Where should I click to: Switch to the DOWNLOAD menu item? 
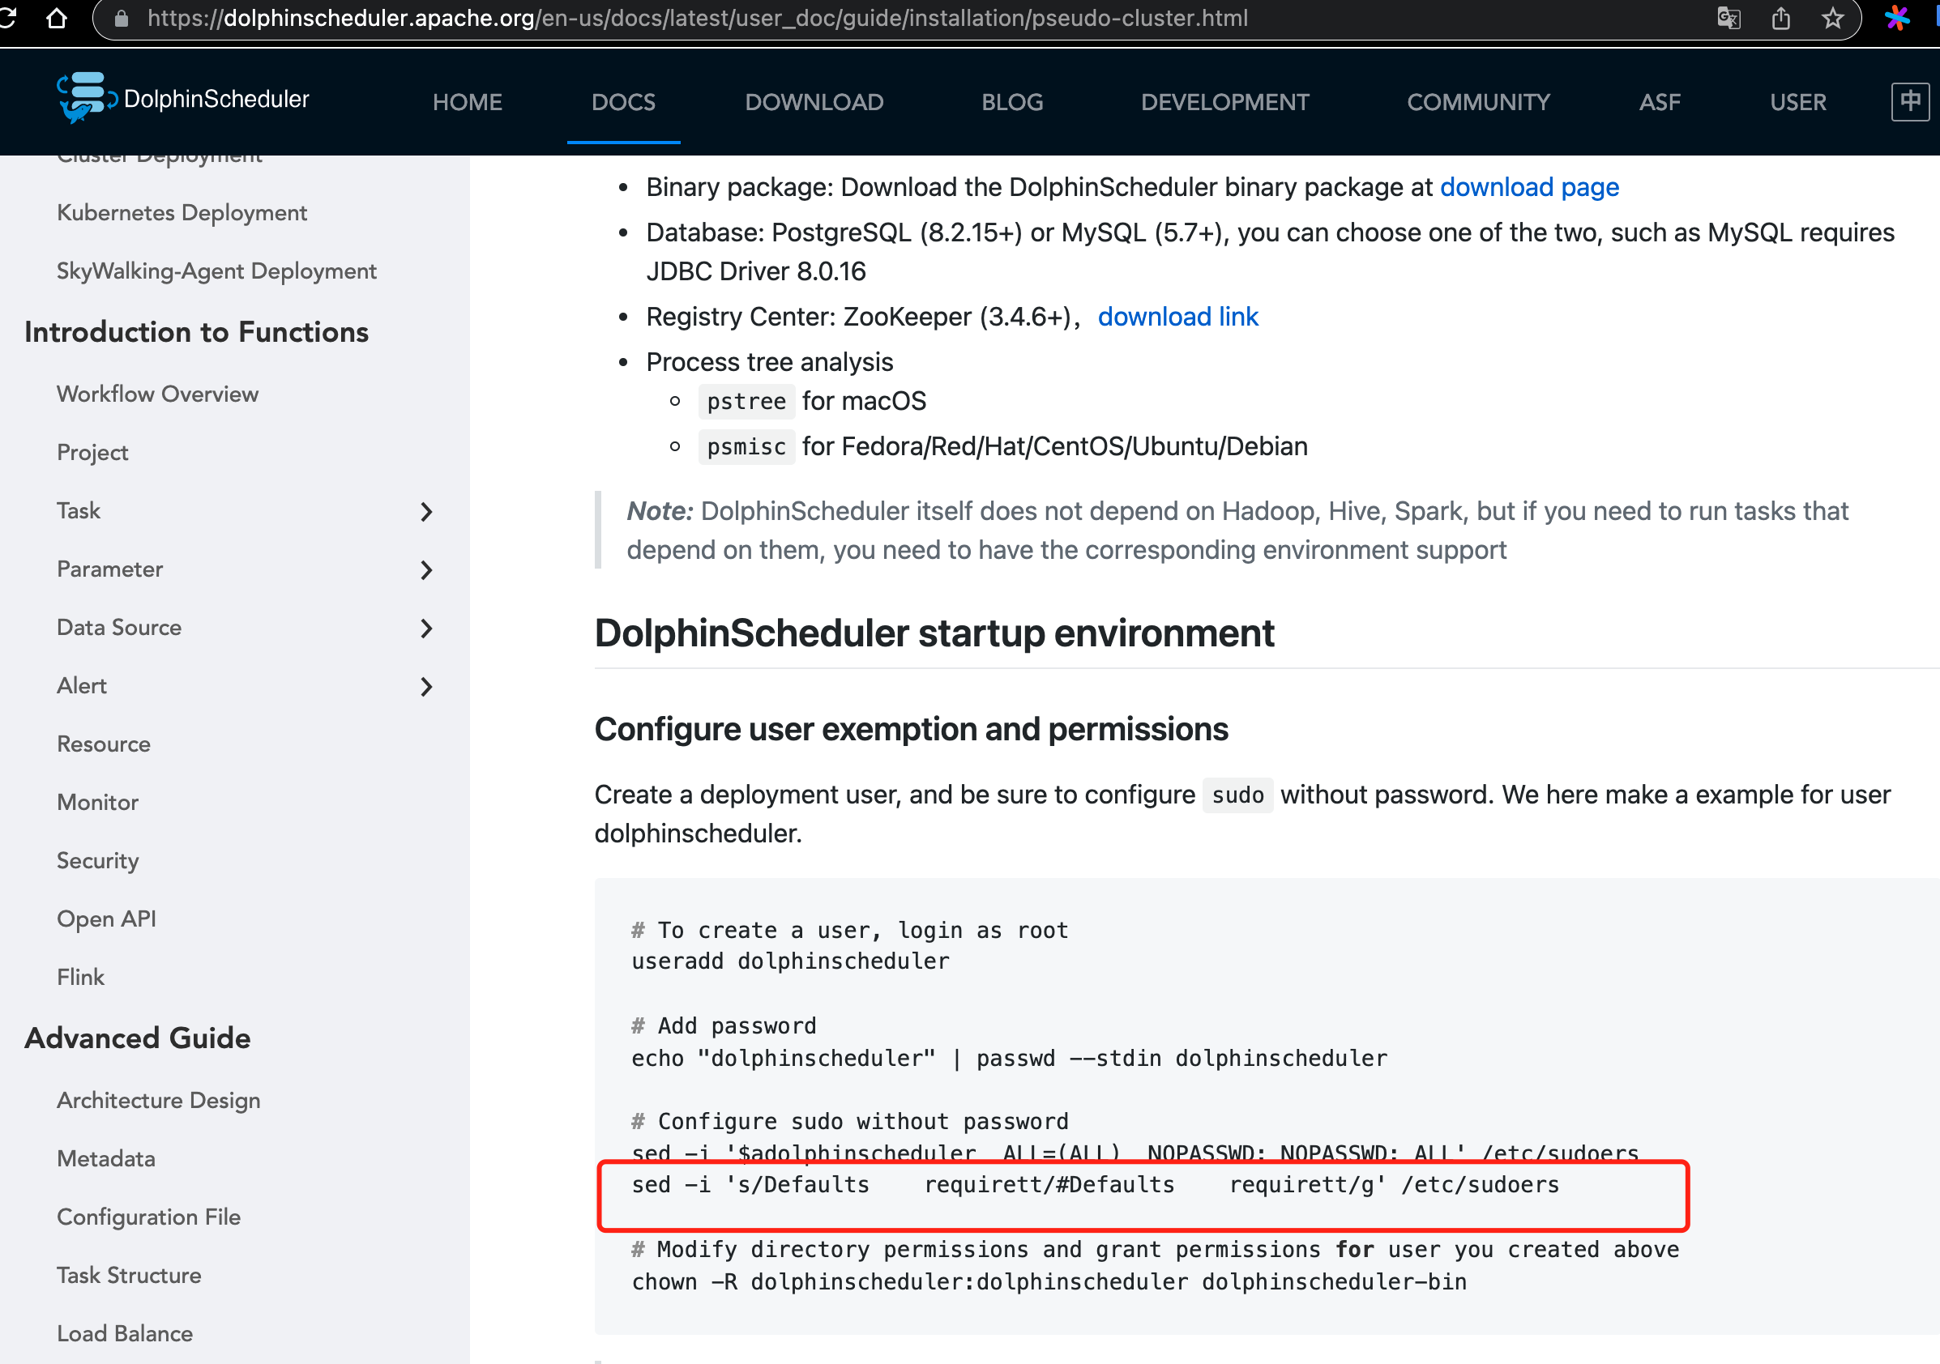click(814, 101)
